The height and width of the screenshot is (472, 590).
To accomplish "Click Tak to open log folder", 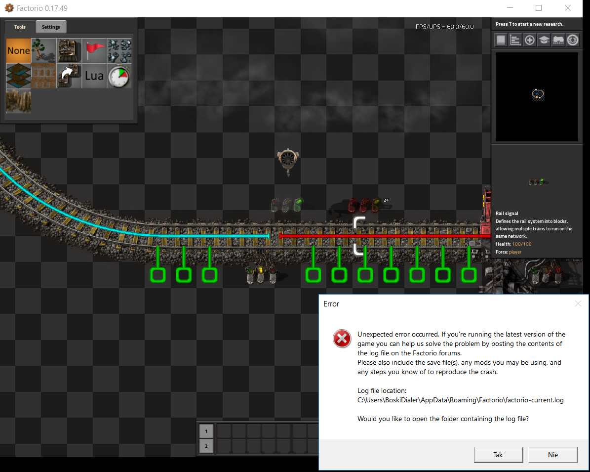I will click(x=498, y=455).
